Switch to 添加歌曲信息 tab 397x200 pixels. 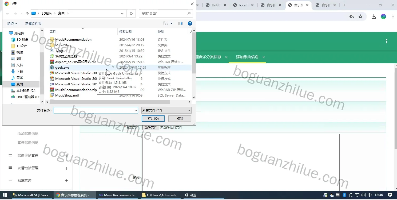pyautogui.click(x=247, y=57)
